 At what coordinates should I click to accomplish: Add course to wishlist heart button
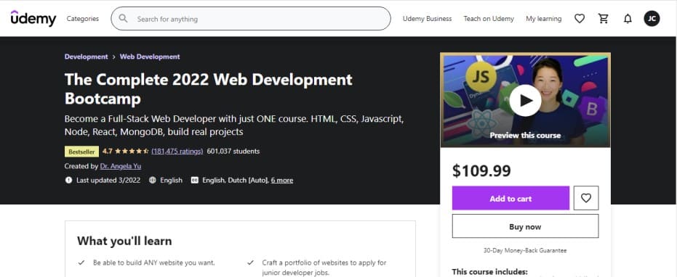(586, 198)
